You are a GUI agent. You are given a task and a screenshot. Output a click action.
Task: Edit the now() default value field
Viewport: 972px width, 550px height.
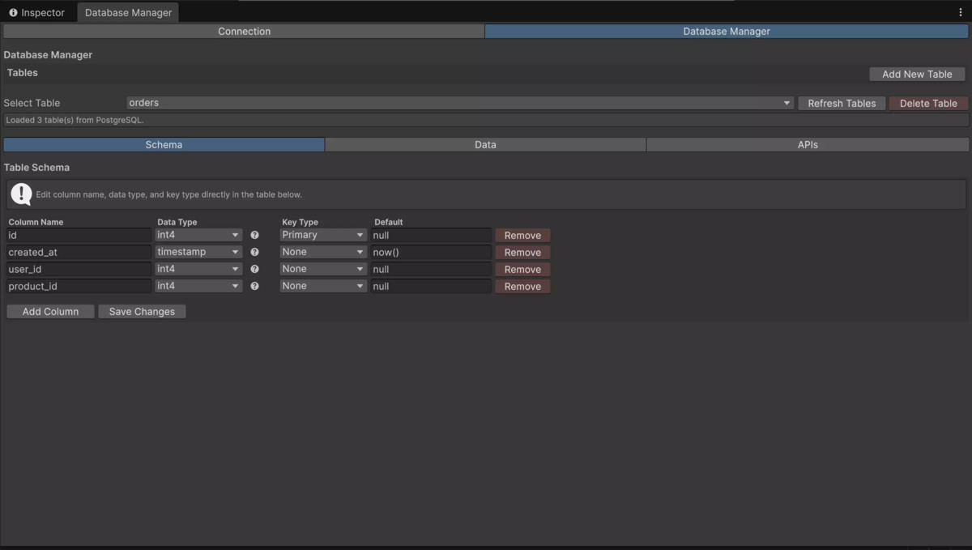431,252
